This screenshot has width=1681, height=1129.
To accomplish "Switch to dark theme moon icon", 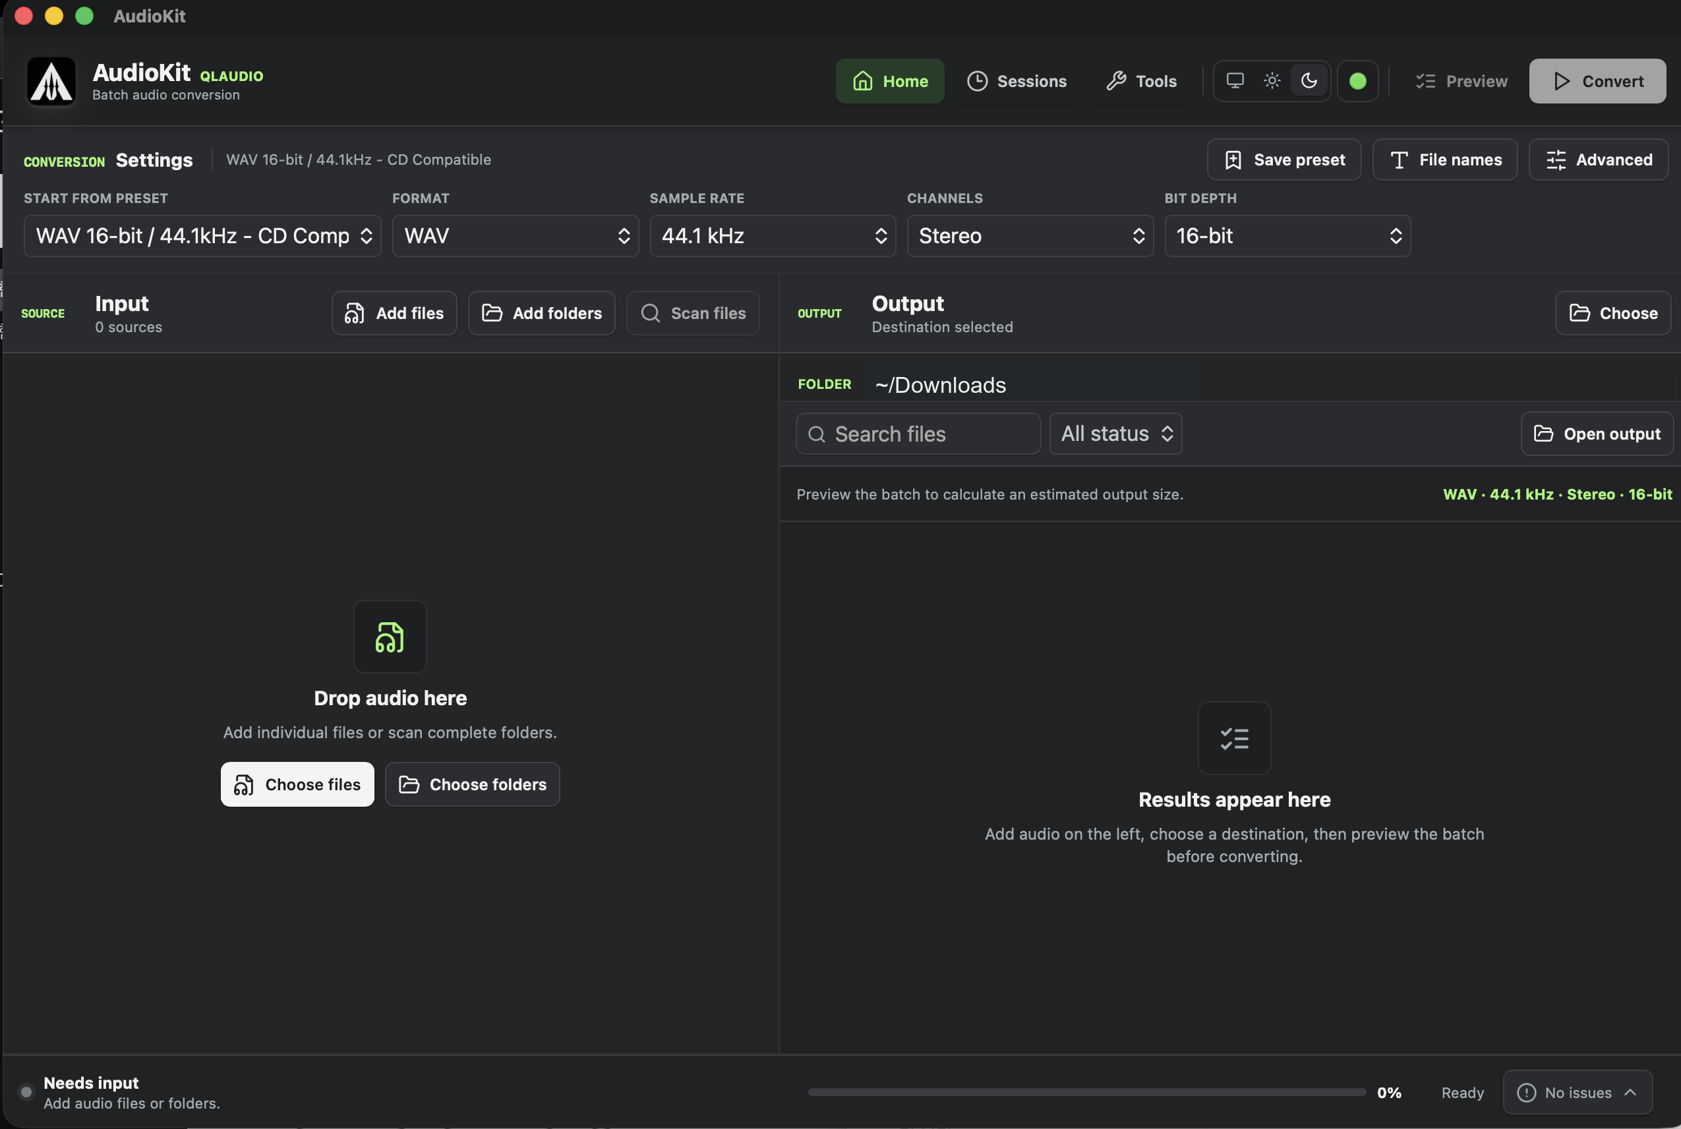I will coord(1309,80).
